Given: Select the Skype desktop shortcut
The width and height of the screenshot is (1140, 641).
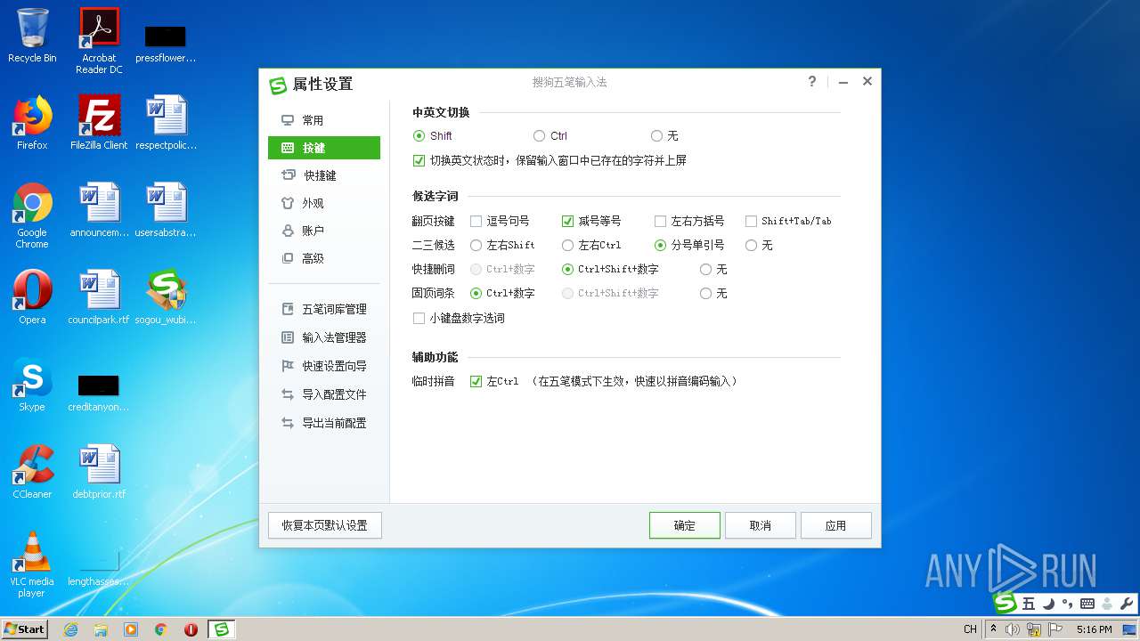Looking at the screenshot, I should pyautogui.click(x=32, y=385).
